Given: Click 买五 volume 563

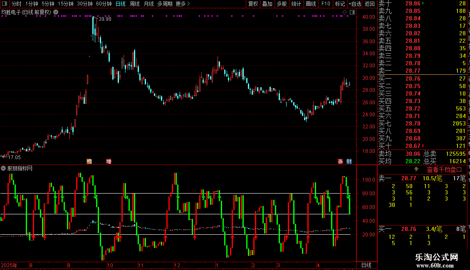Looking at the screenshot, I should pyautogui.click(x=461, y=108).
